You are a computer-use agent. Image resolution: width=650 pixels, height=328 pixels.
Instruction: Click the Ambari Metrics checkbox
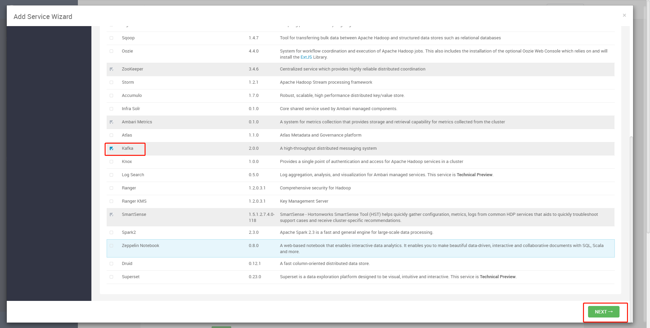click(x=111, y=122)
